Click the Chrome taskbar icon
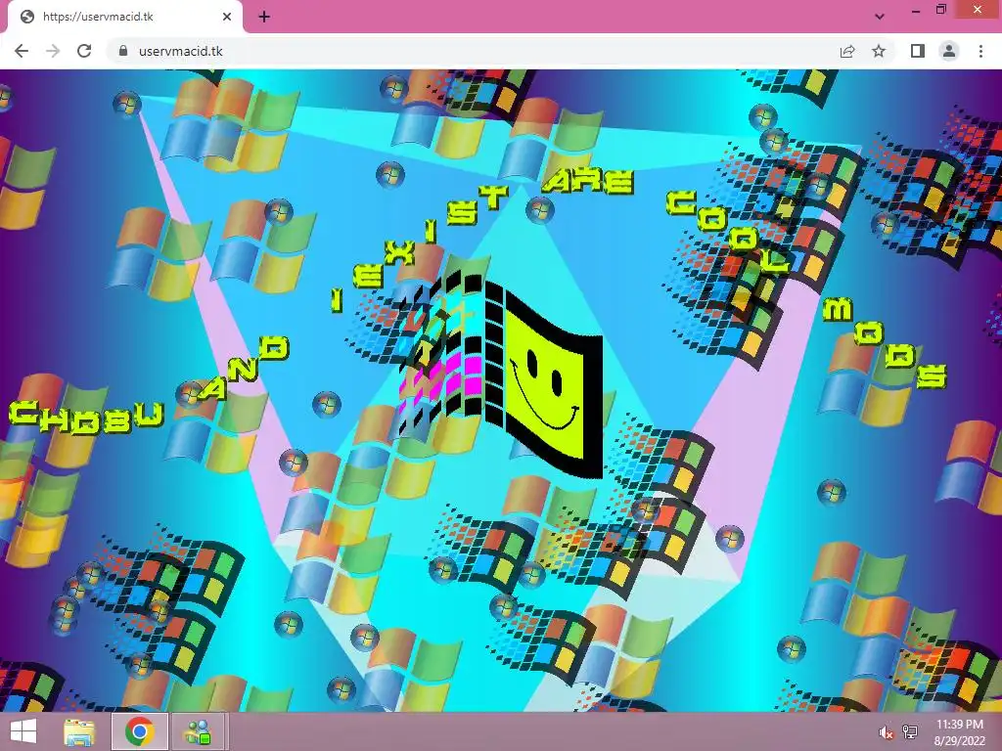 click(x=140, y=731)
